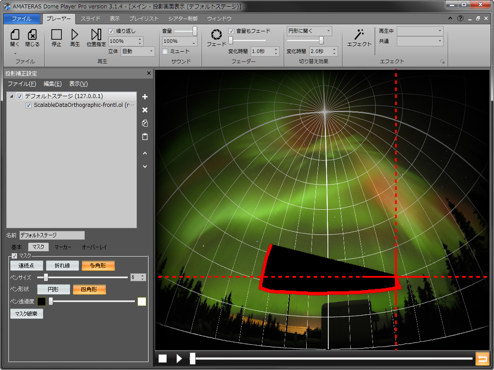494x370 pixels.
Task: Click the playback seek bar handle
Action: pyautogui.click(x=193, y=359)
